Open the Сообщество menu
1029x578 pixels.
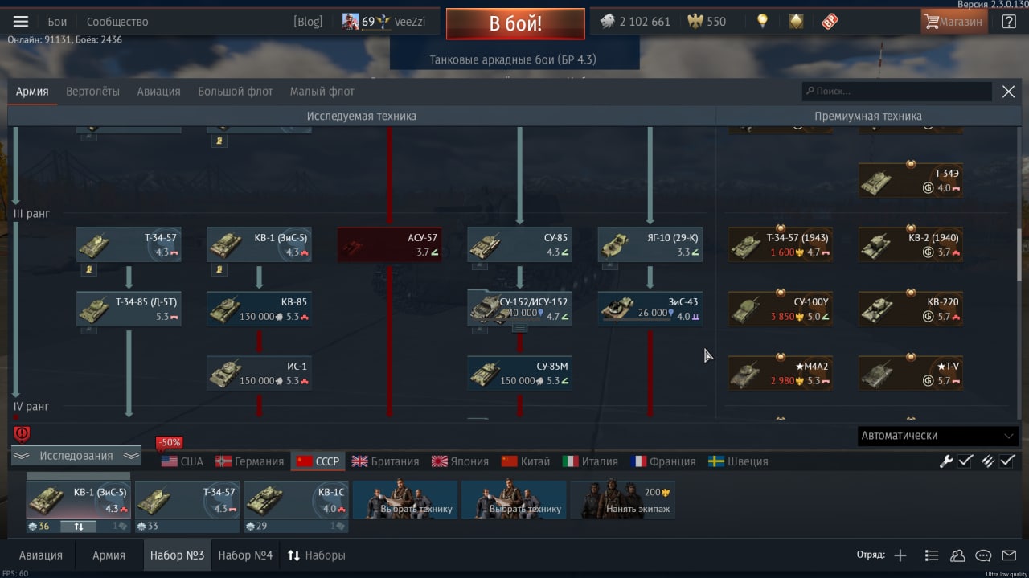pyautogui.click(x=117, y=22)
